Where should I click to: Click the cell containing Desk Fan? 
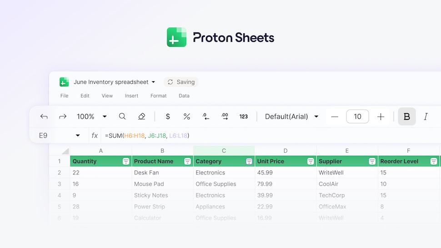162,173
